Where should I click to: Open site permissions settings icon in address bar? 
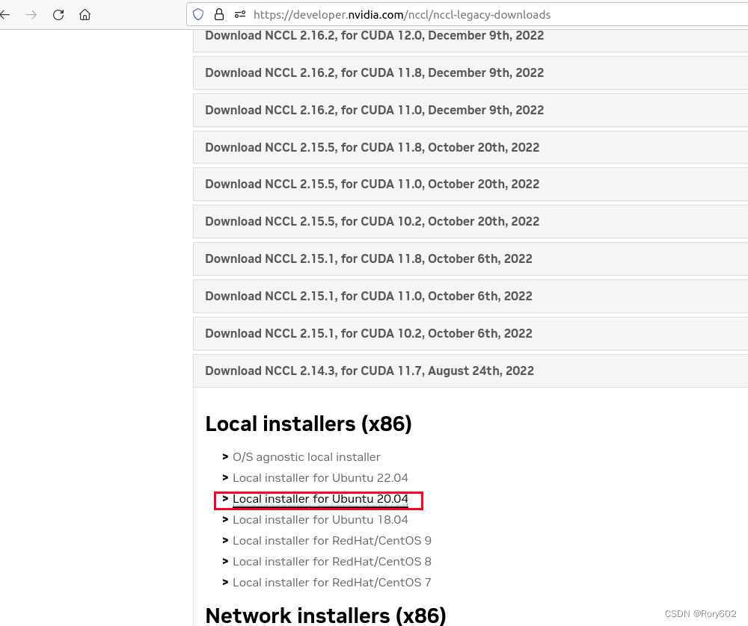pos(239,14)
